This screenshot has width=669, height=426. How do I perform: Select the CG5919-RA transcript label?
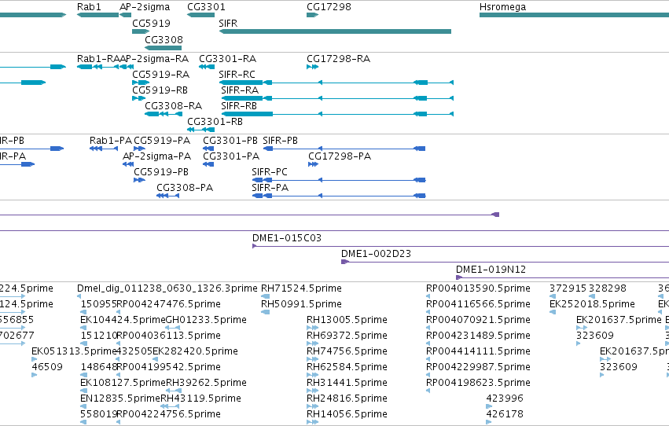[160, 75]
